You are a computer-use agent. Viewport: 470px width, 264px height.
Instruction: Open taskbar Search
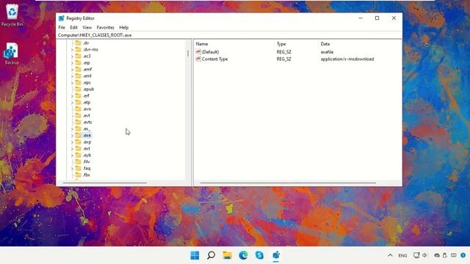pos(211,255)
